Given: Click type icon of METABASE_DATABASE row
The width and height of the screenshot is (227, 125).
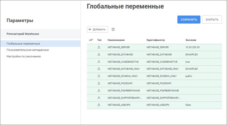Looking at the screenshot, I should point(99,54).
